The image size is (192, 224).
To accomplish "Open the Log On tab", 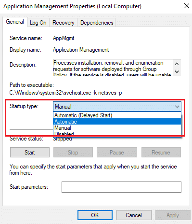I will pos(38,23).
